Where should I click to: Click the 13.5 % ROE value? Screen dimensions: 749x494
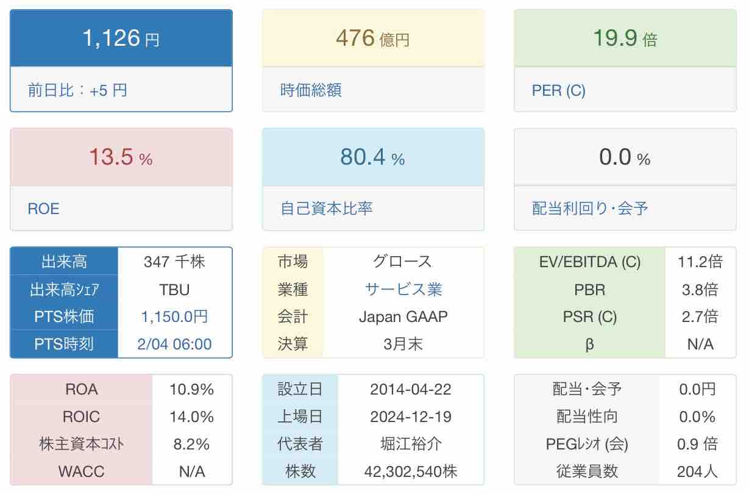pos(121,157)
